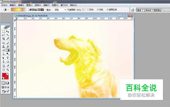Select the Eyedropper tool
The width and height of the screenshot is (170, 107).
coord(8,66)
